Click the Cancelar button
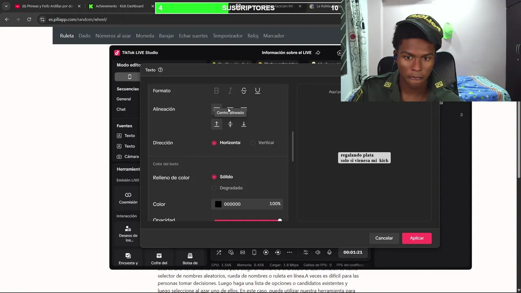 [x=384, y=238]
